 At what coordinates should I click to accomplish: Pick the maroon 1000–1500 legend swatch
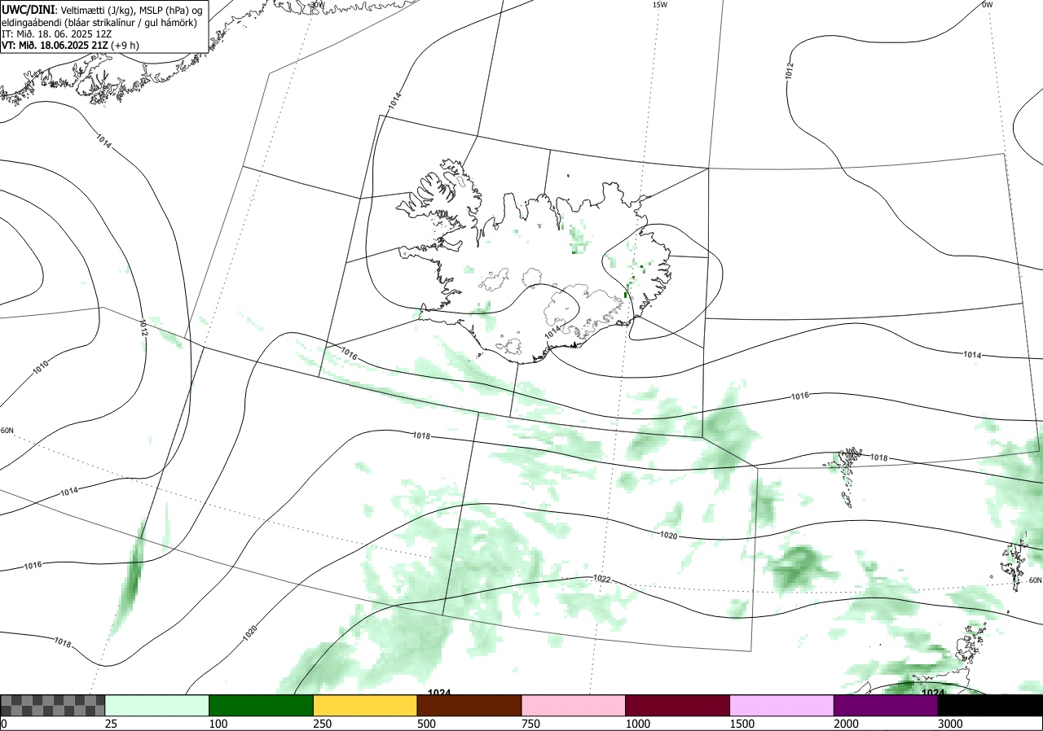tap(678, 705)
